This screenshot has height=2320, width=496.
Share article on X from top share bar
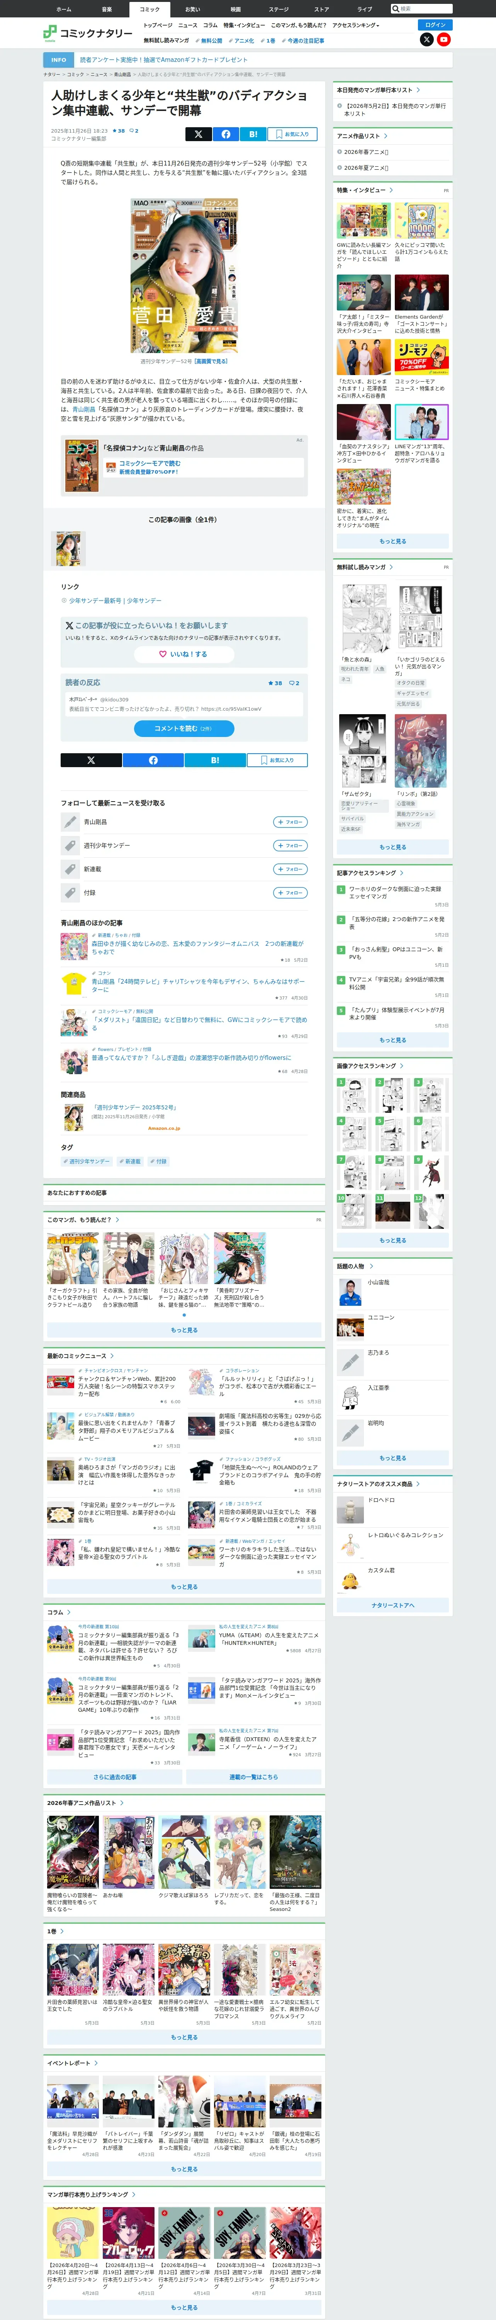point(198,134)
